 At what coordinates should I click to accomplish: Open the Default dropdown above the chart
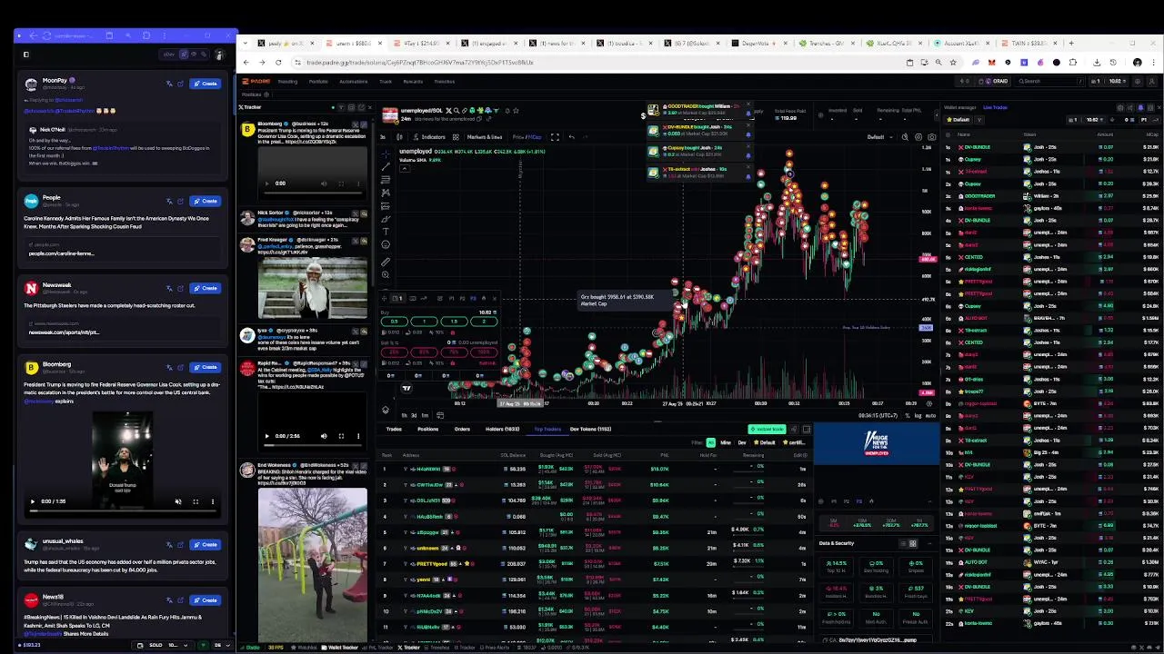pyautogui.click(x=880, y=137)
